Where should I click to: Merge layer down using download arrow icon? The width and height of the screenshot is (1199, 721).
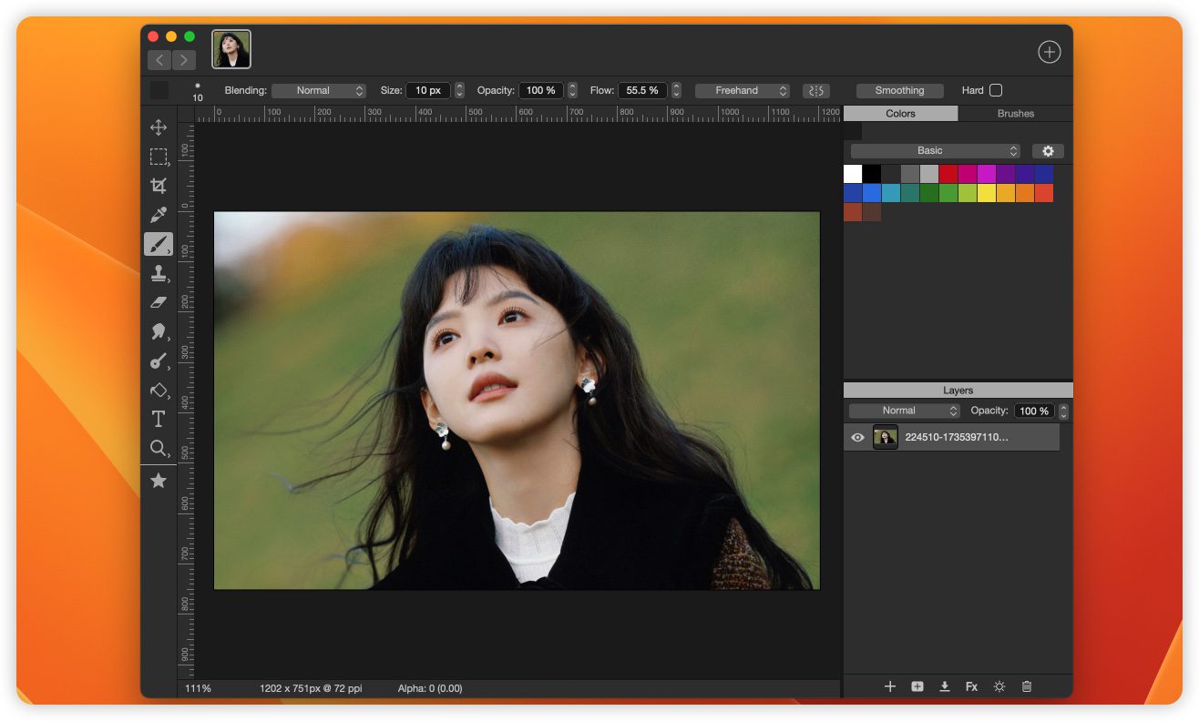point(945,686)
